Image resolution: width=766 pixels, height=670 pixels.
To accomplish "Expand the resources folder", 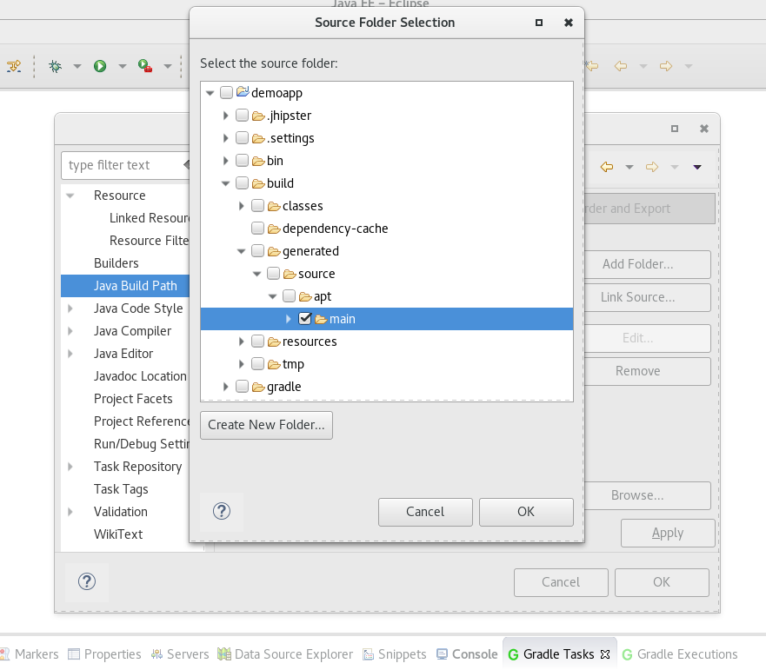I will pyautogui.click(x=241, y=342).
